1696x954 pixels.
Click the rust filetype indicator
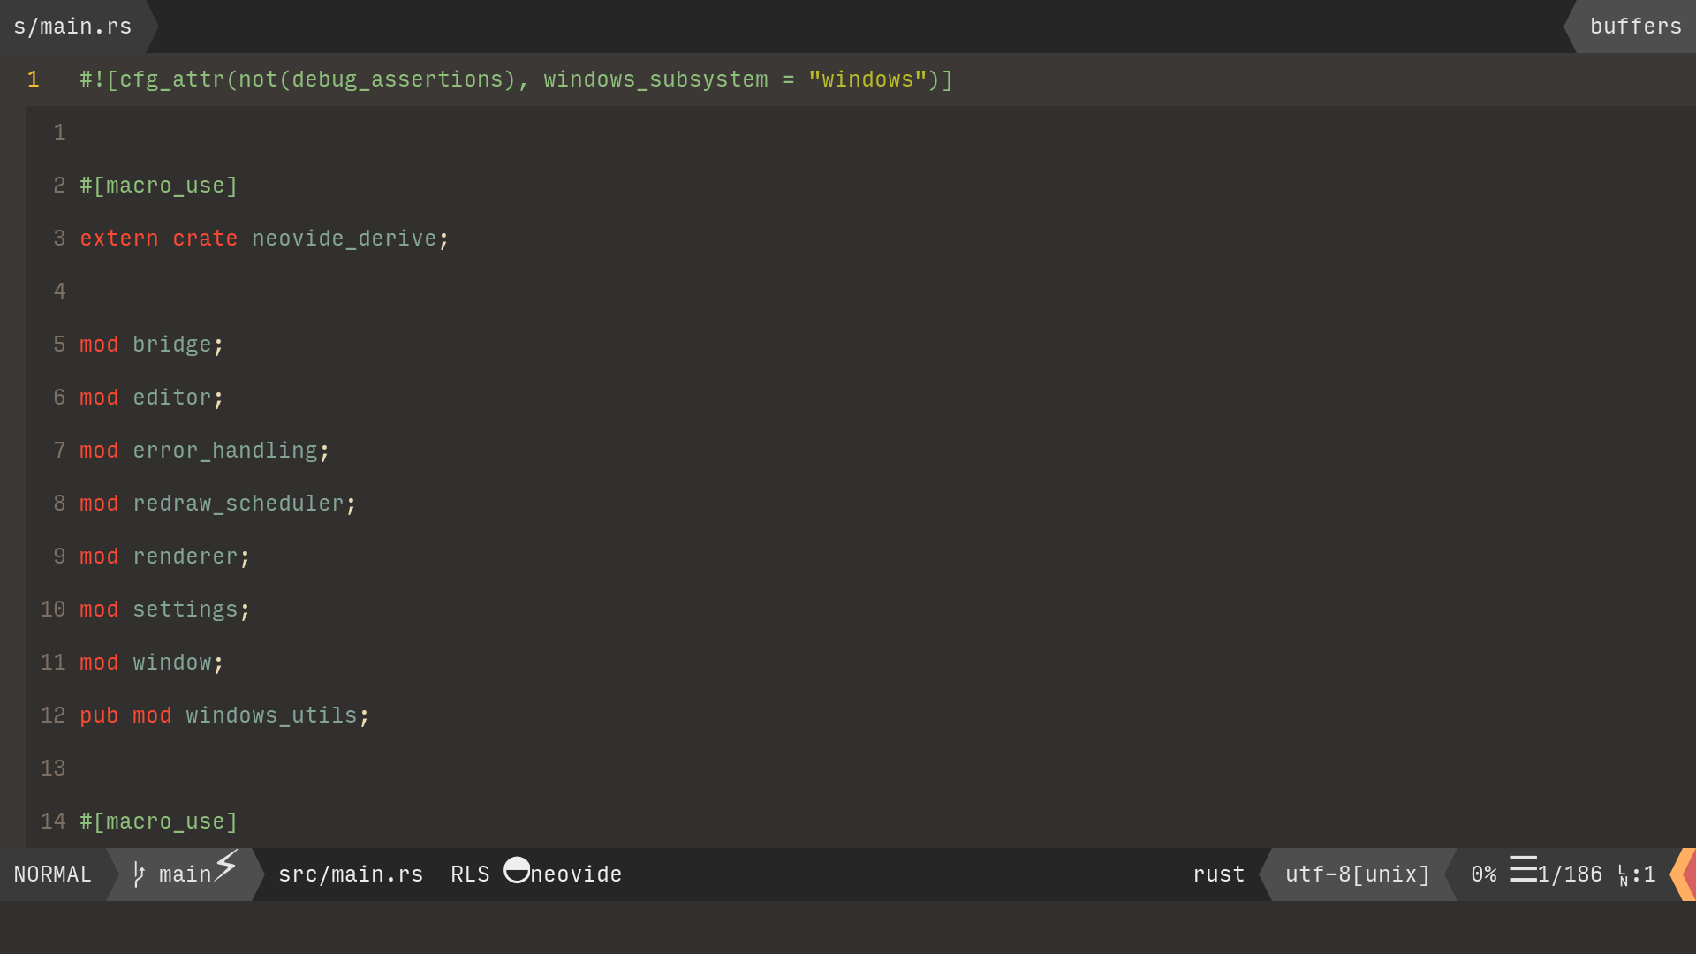[x=1219, y=874]
